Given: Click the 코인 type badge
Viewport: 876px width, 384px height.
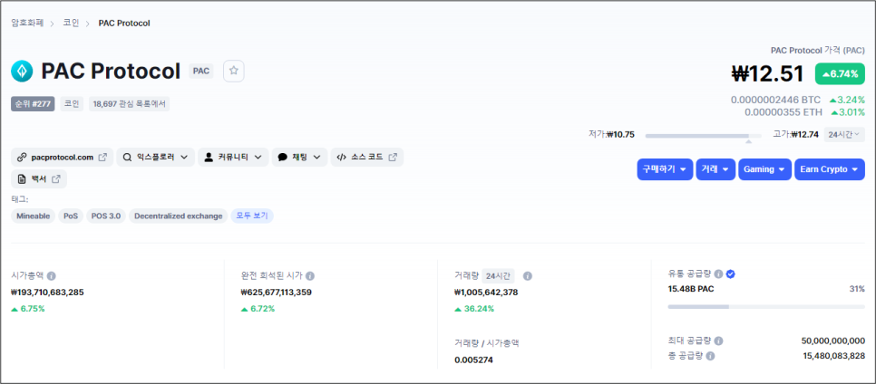Looking at the screenshot, I should point(72,104).
